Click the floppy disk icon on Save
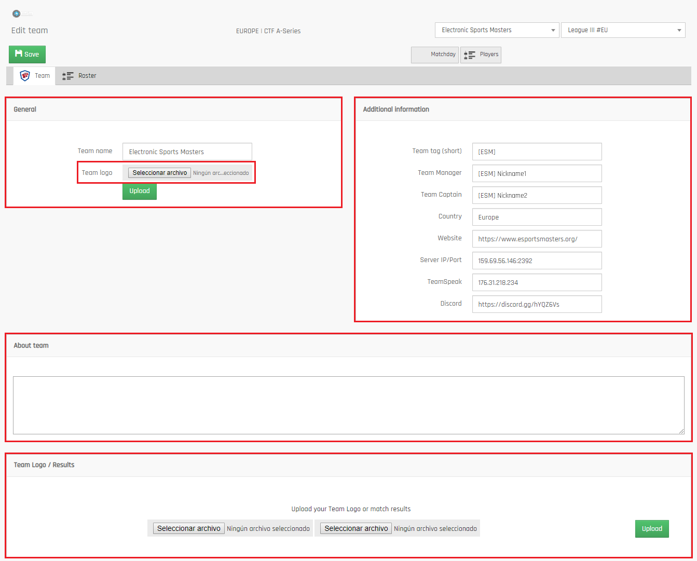697x561 pixels. [x=19, y=53]
